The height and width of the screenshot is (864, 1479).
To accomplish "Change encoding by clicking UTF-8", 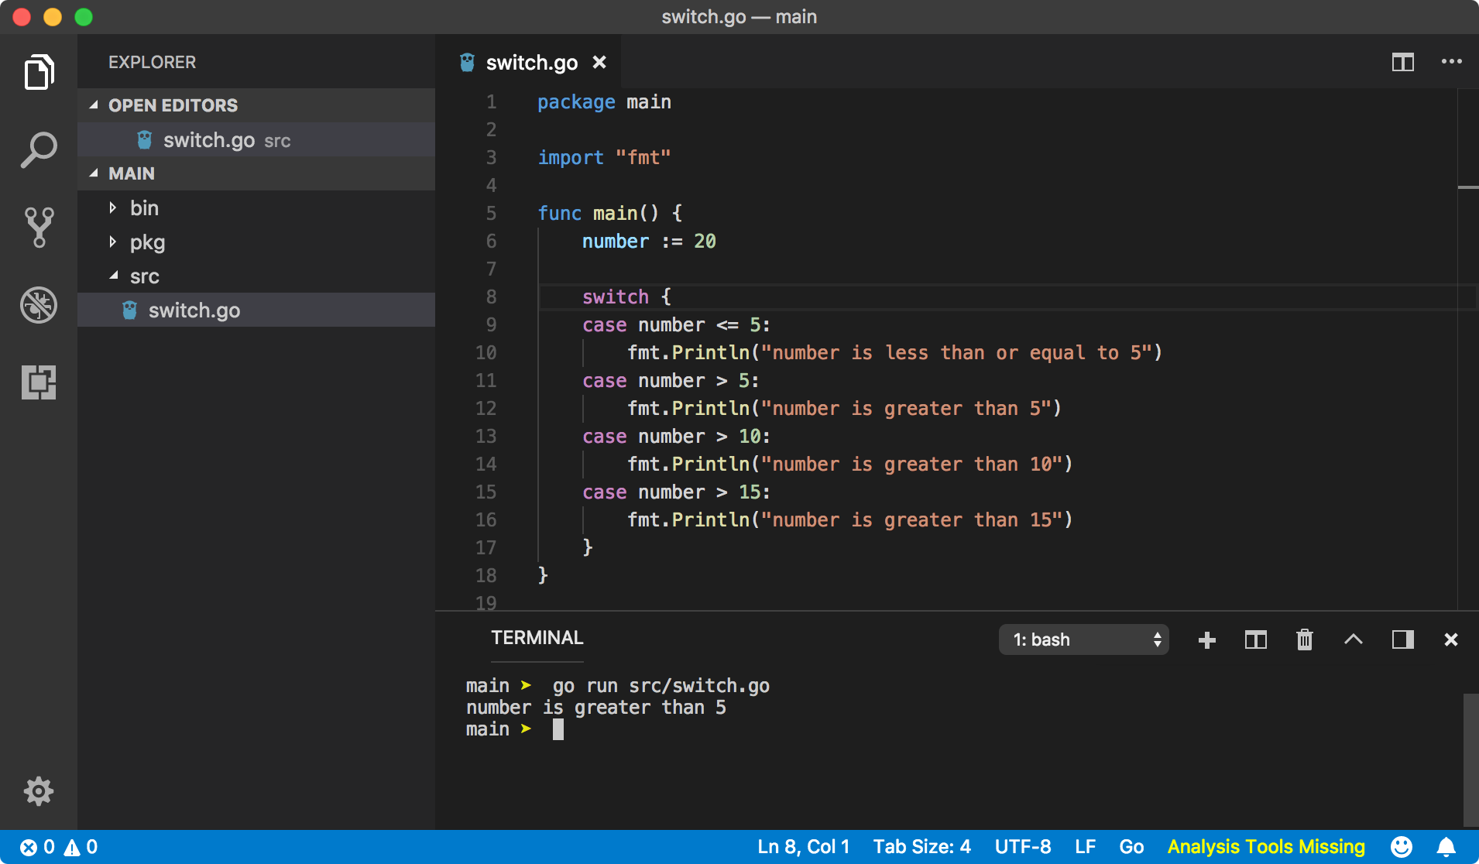I will tap(1022, 846).
